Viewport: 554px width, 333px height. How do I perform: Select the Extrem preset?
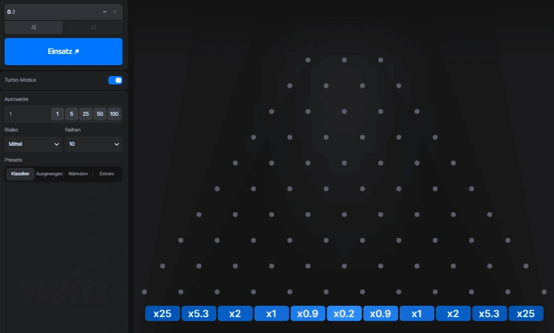pyautogui.click(x=107, y=174)
